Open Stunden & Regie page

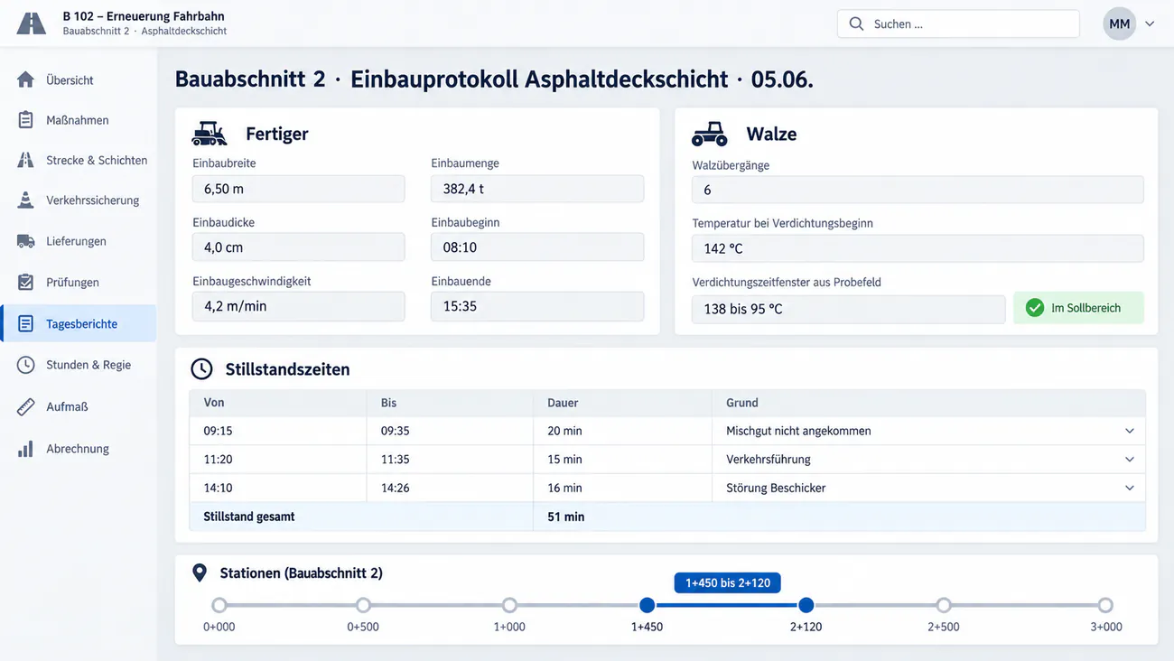coord(78,365)
